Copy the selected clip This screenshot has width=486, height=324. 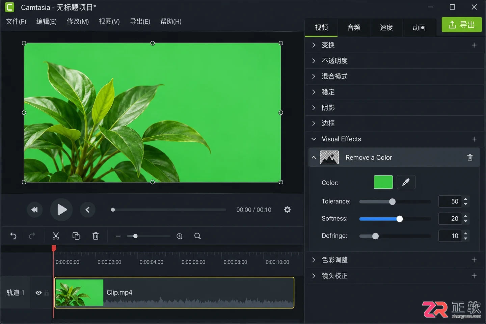coord(76,236)
